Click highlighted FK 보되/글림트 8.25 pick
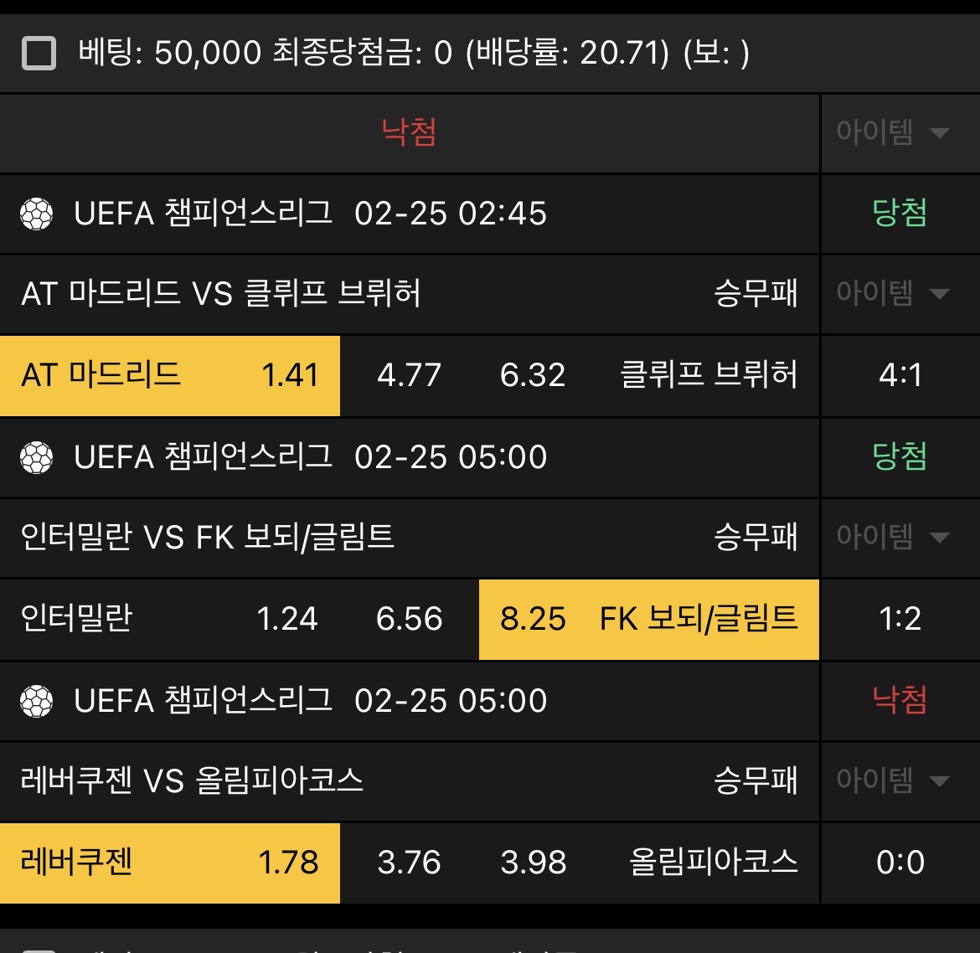This screenshot has width=980, height=953. click(x=649, y=619)
